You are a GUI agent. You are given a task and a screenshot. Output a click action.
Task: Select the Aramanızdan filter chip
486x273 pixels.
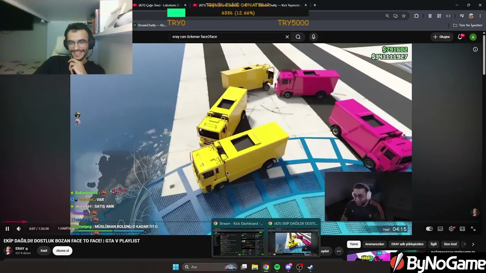tap(374, 244)
